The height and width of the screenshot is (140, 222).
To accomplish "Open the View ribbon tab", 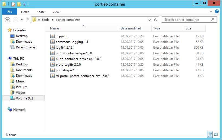I will tap(56, 12).
